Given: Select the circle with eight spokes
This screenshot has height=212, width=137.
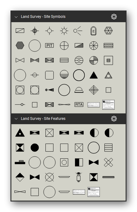Looking at the screenshot, I should 94,46.
